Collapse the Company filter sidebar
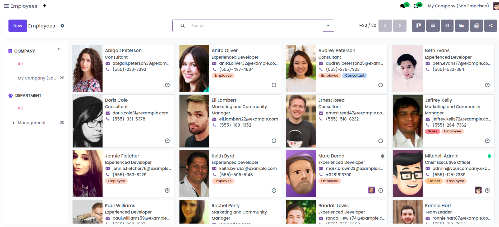 (58, 49)
